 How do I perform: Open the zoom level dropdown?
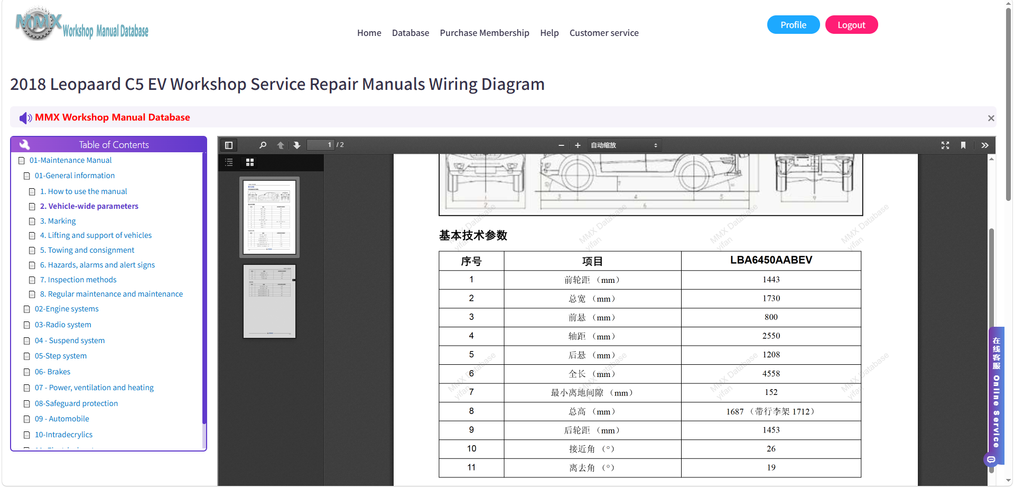(x=624, y=145)
